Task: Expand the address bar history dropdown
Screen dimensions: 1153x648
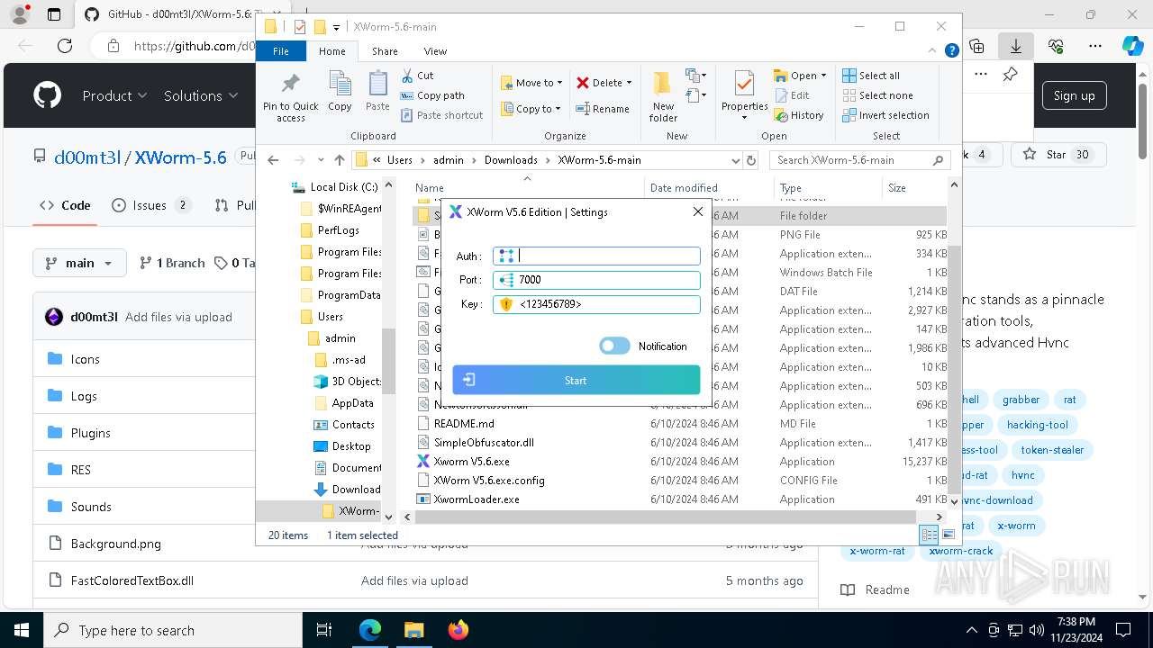Action: (x=735, y=160)
